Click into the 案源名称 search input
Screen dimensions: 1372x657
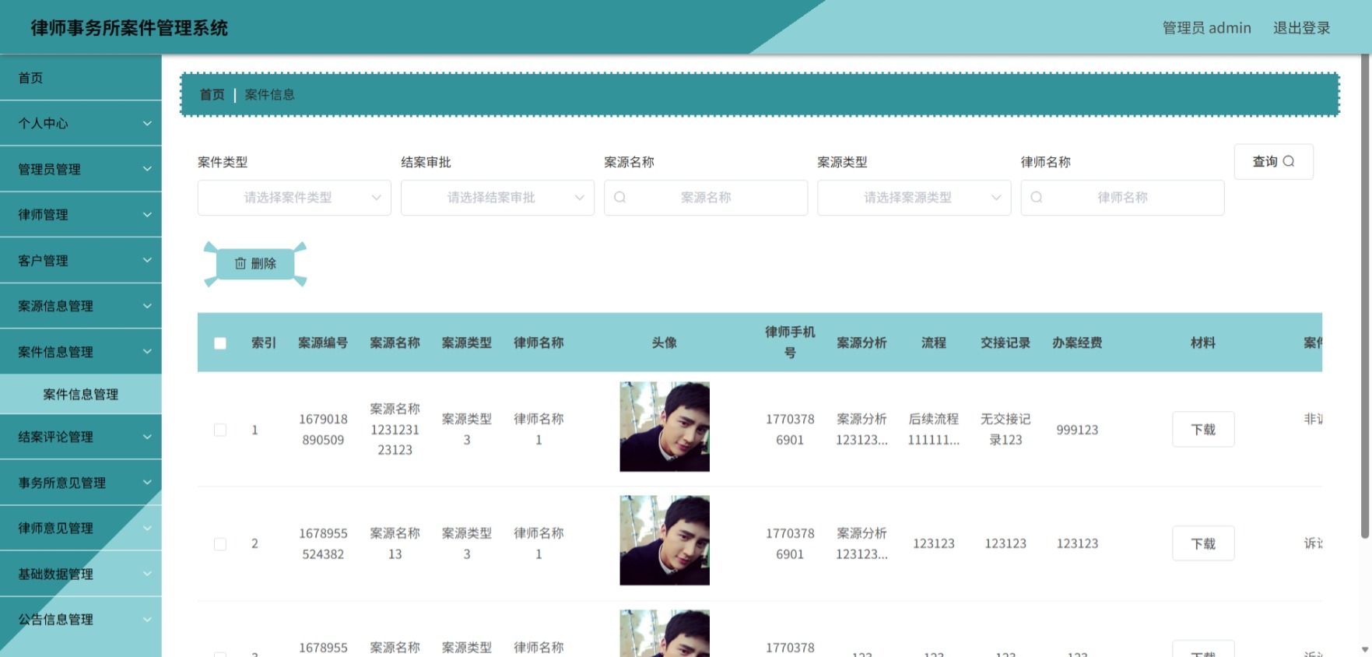click(706, 198)
